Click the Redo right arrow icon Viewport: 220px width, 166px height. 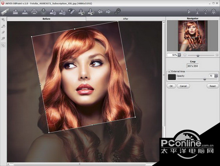pyautogui.click(x=108, y=12)
